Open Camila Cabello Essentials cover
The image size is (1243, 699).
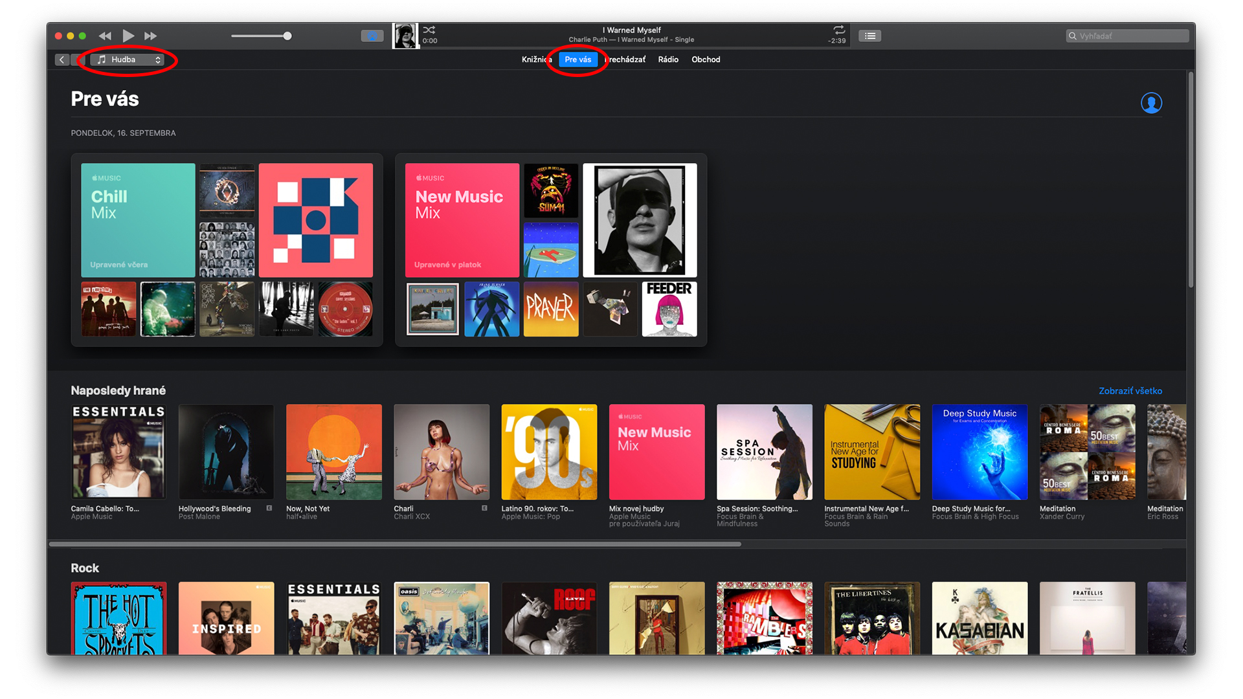(x=118, y=452)
